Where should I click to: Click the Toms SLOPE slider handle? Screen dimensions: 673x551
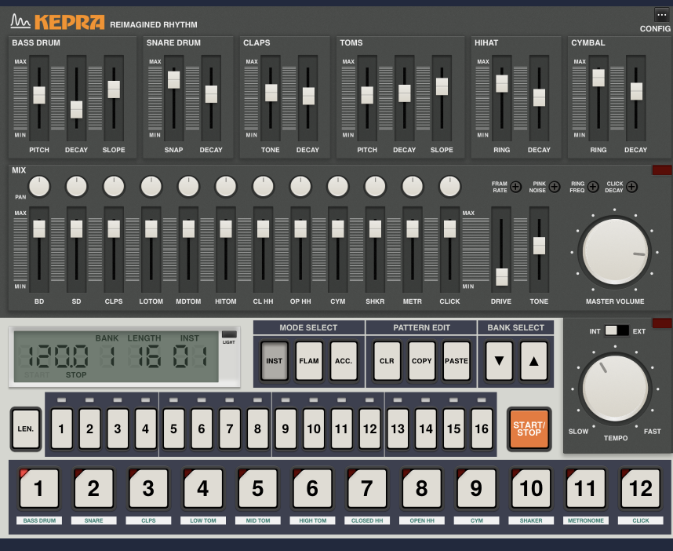tap(442, 86)
